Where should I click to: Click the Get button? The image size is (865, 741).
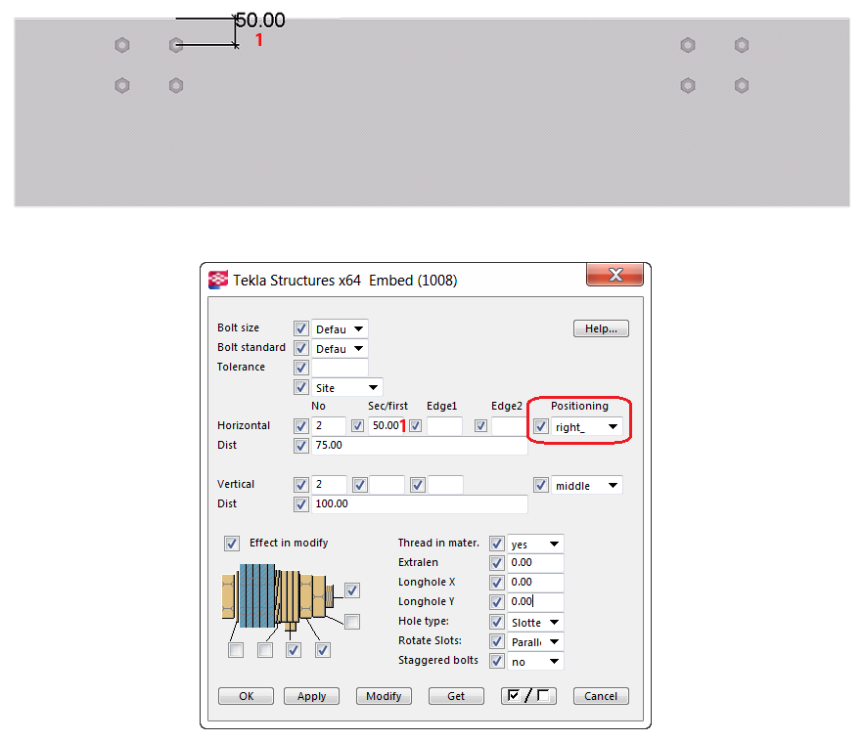tap(456, 696)
